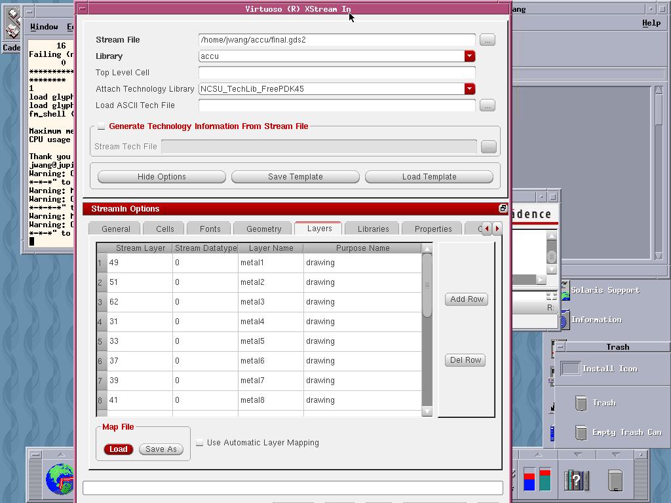Open the subpanel arrow above the globe

pos(61,454)
